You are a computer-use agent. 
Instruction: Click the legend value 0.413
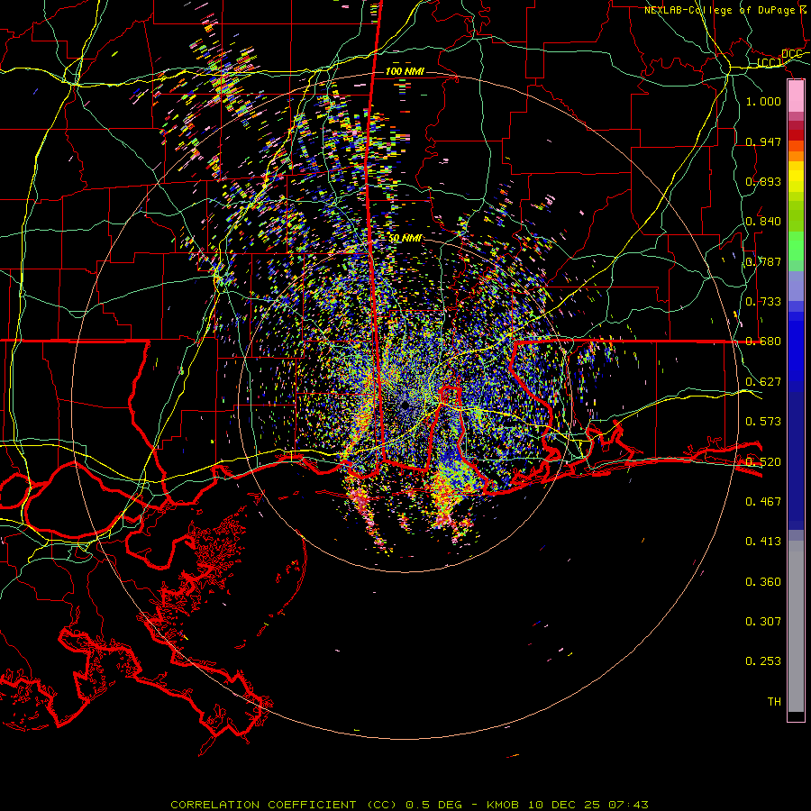point(763,541)
